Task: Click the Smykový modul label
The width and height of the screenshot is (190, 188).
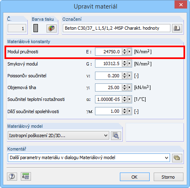Action: tap(22, 64)
